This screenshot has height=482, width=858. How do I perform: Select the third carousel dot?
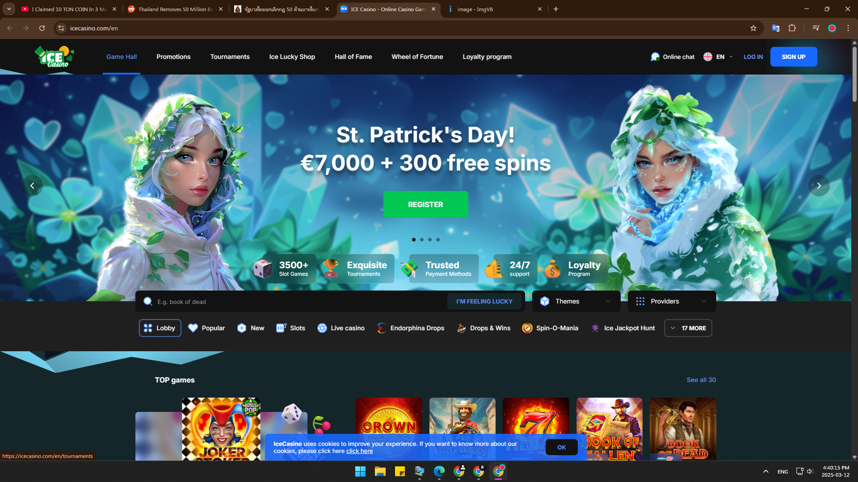[x=430, y=240]
